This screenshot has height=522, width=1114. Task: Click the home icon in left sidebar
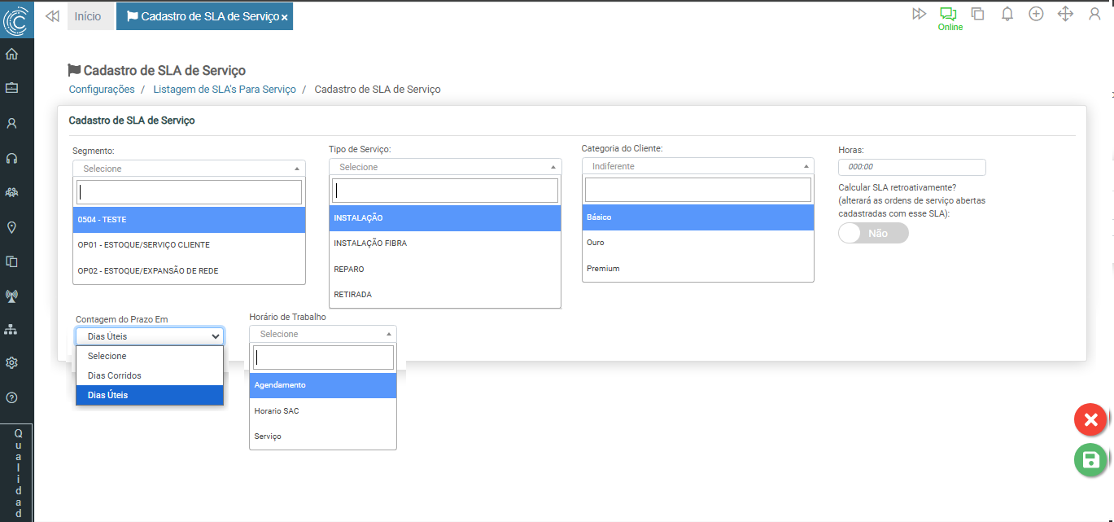click(11, 55)
